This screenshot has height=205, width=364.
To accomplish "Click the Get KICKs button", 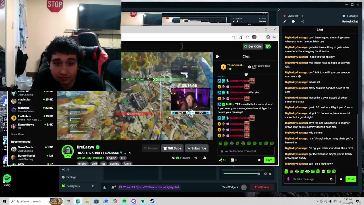I will (x=253, y=46).
